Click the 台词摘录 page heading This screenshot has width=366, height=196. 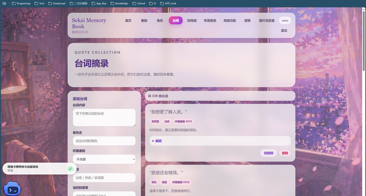pos(91,63)
